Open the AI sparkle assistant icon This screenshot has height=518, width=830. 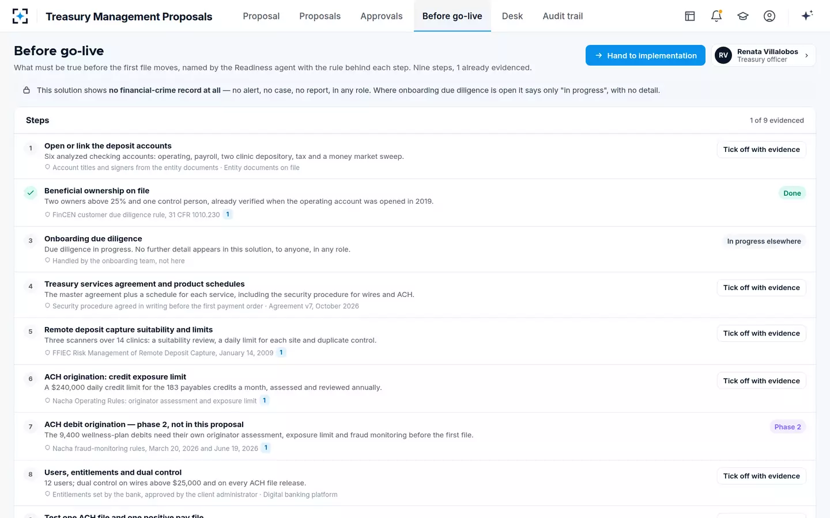(x=807, y=16)
